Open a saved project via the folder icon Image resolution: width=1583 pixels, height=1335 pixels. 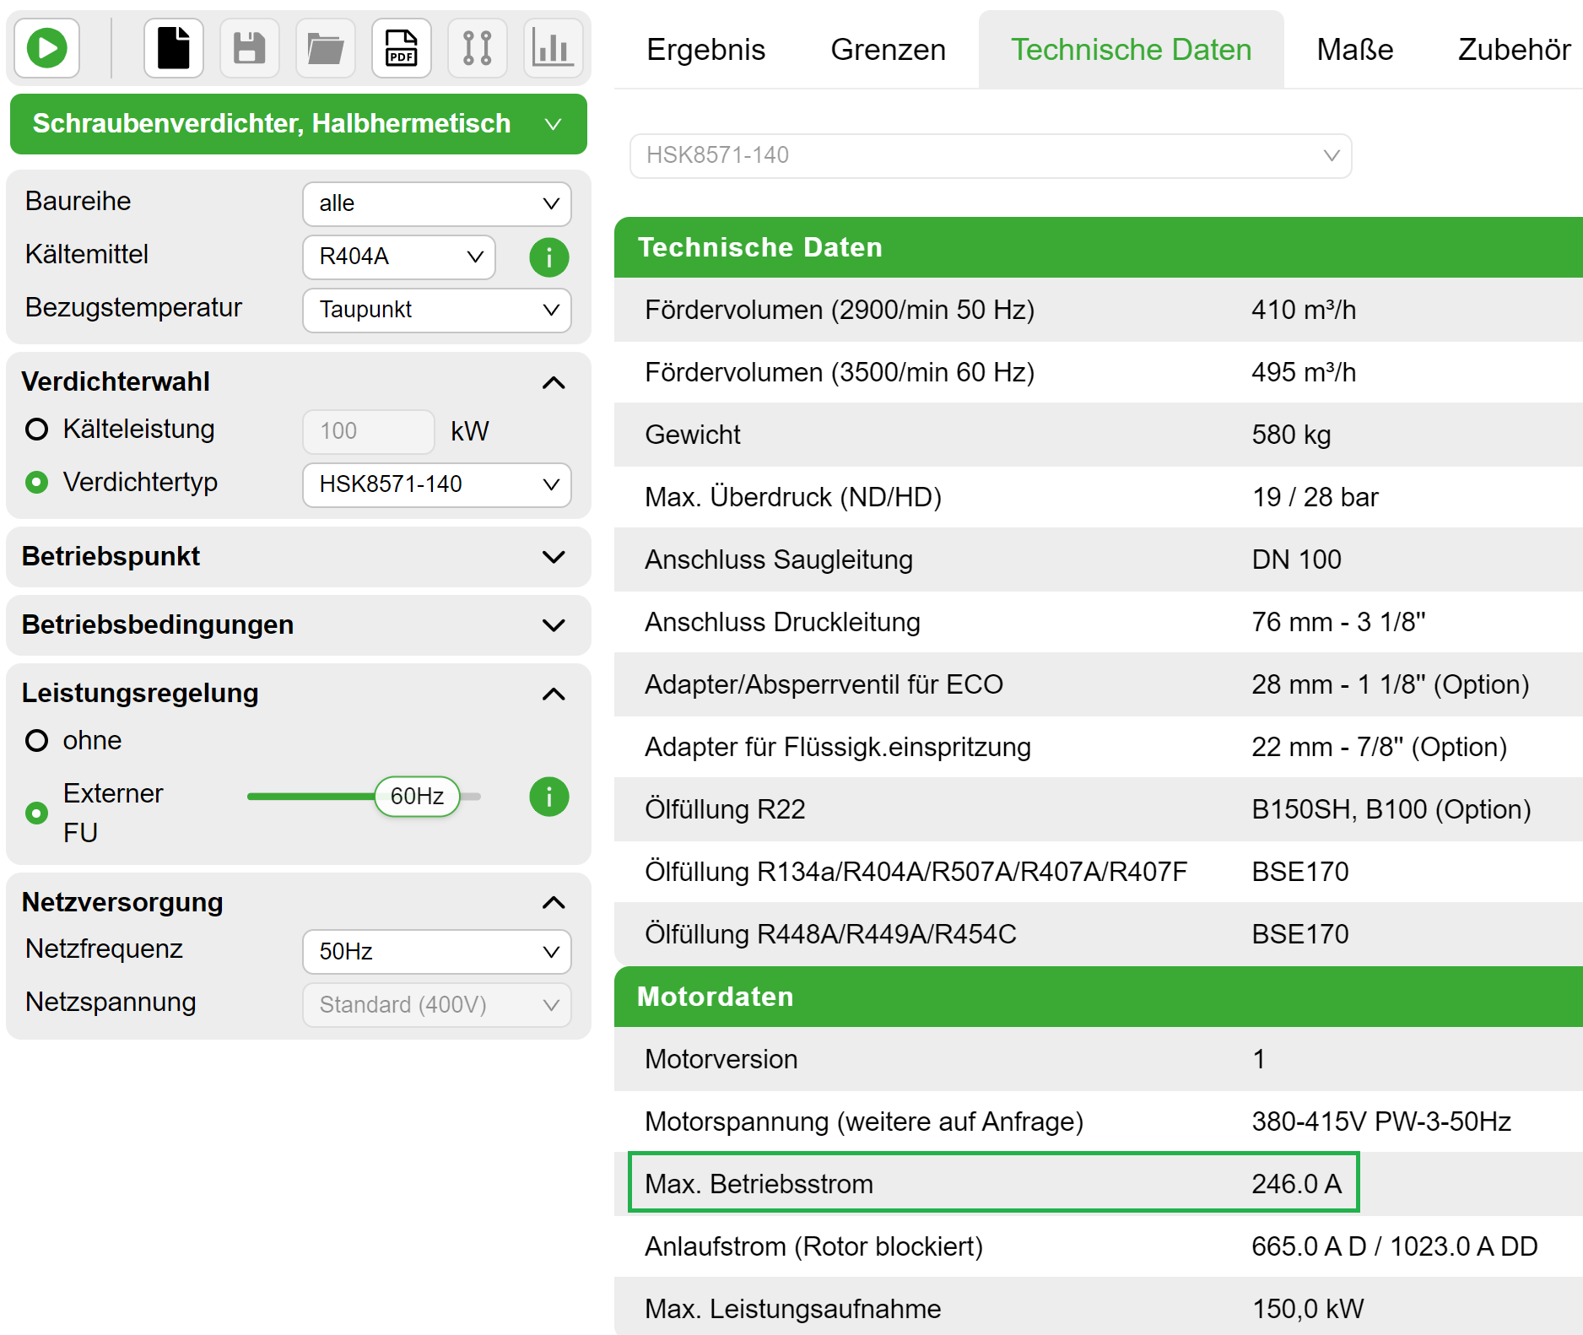click(x=325, y=48)
